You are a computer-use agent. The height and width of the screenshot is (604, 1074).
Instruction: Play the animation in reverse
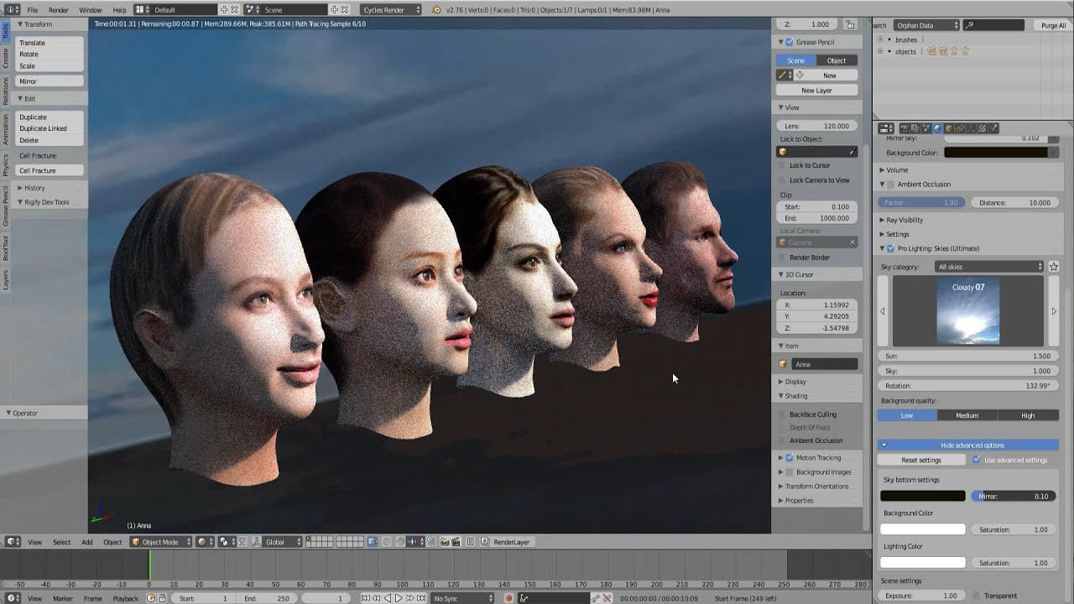tap(388, 598)
